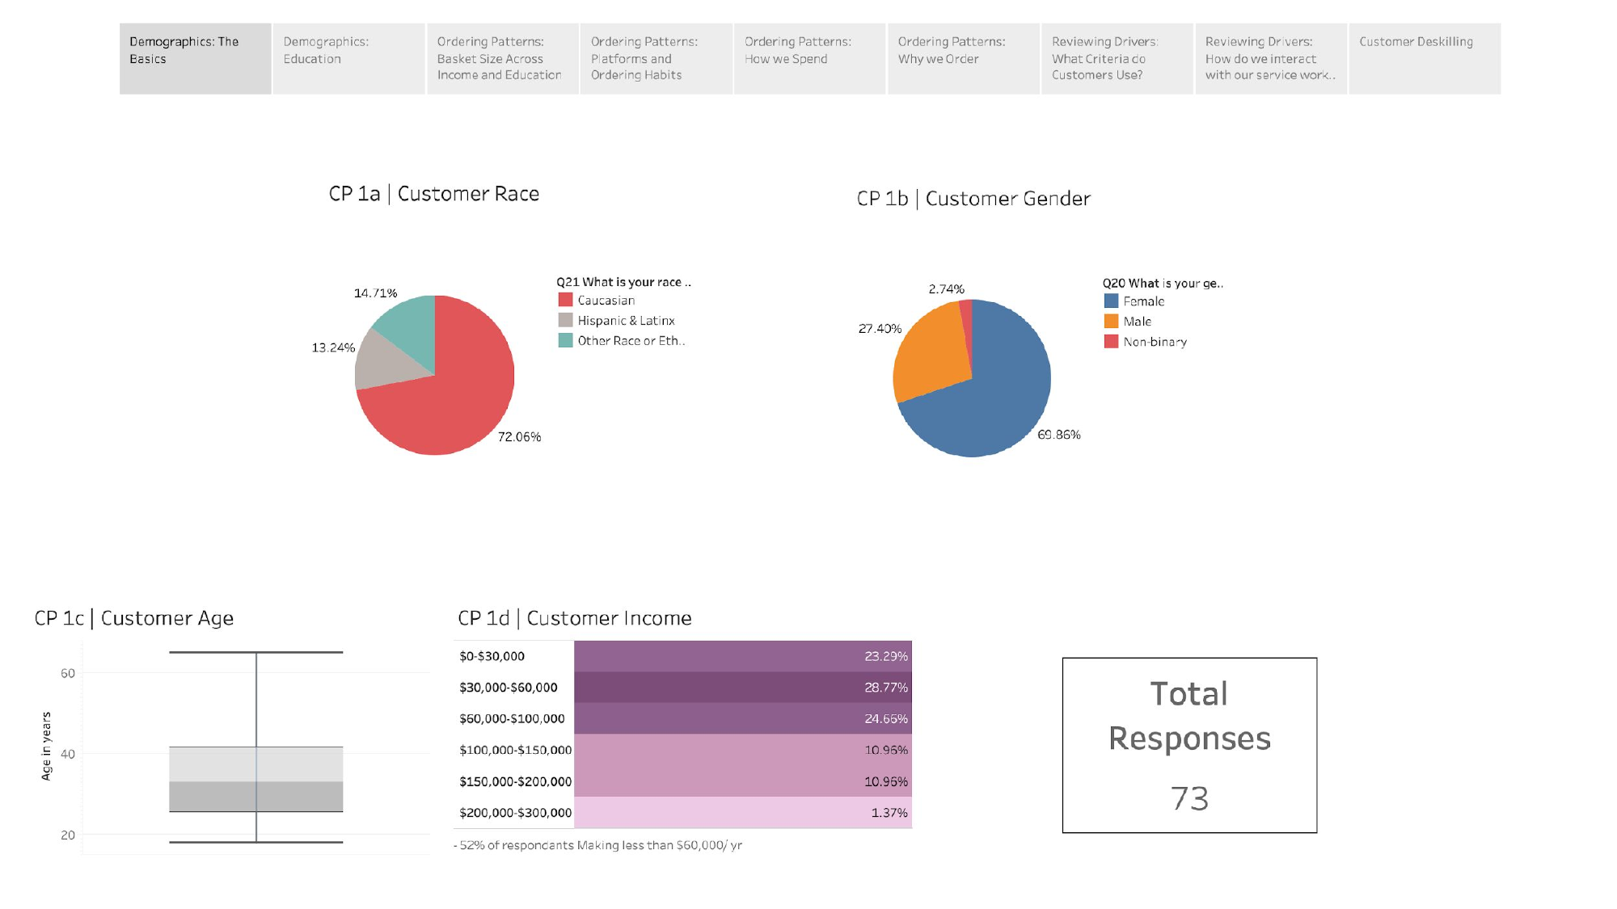Select the $0-$30,000 income bar
Viewport: 1617px width, 909px height.
pos(742,656)
